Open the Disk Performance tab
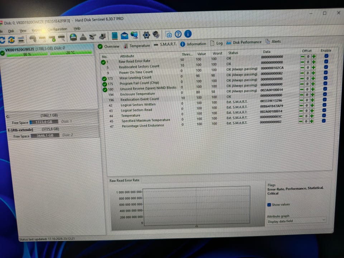This screenshot has height=258, width=344. click(x=244, y=42)
